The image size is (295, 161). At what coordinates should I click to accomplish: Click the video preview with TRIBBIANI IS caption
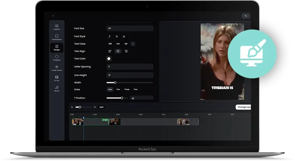point(222,62)
